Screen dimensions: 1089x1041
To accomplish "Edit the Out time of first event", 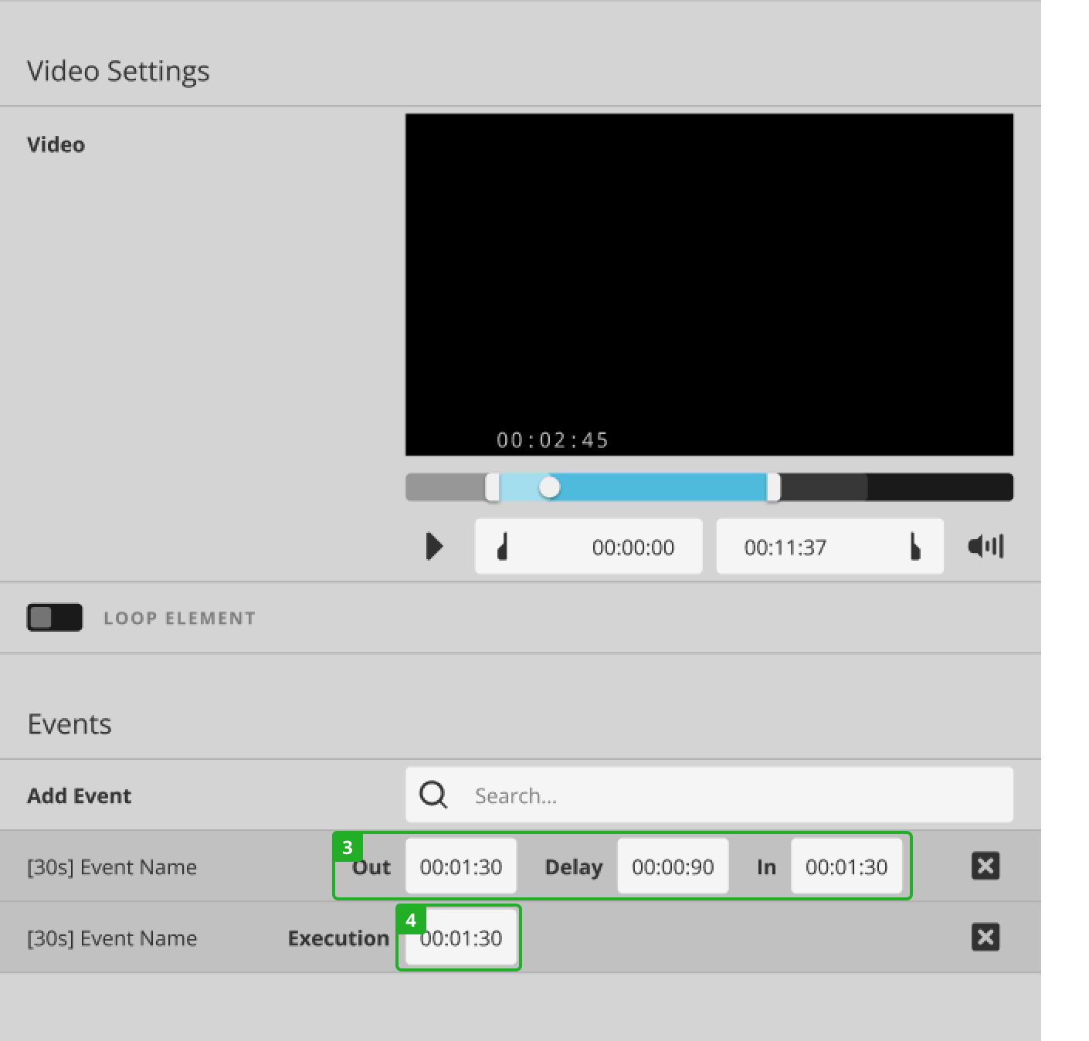I will [x=461, y=866].
